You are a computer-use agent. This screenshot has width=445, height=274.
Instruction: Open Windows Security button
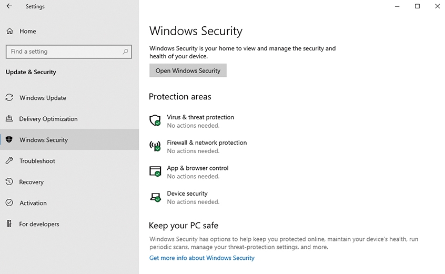[x=188, y=70]
